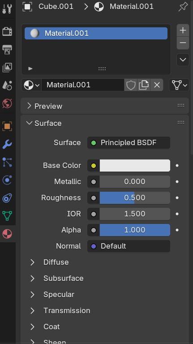The height and width of the screenshot is (344, 193).
Task: Click the IOR 1.500 value field
Action: click(135, 214)
